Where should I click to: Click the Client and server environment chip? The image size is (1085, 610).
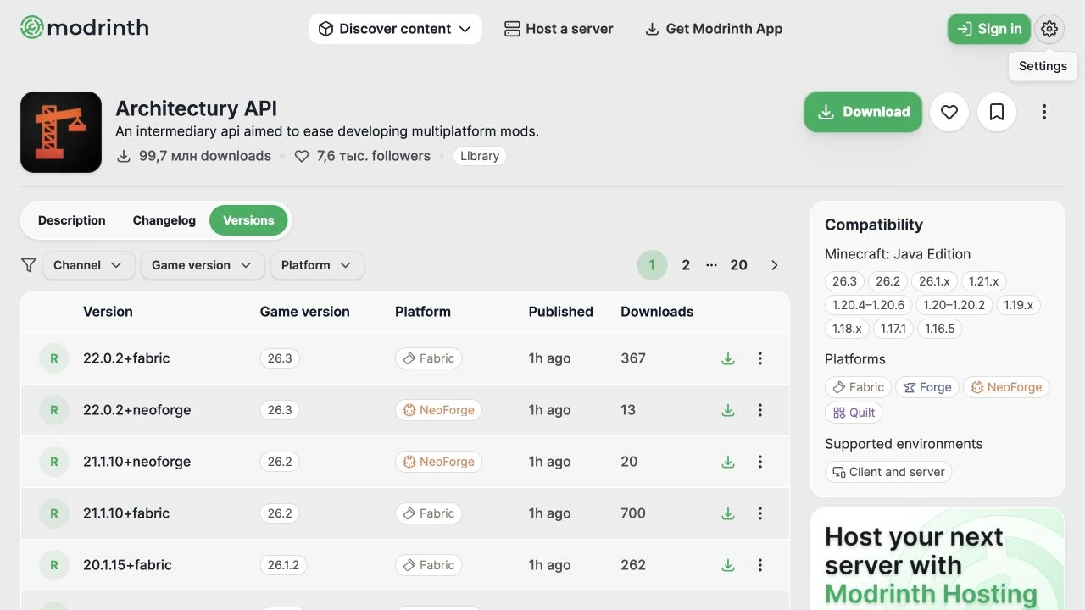pos(888,472)
